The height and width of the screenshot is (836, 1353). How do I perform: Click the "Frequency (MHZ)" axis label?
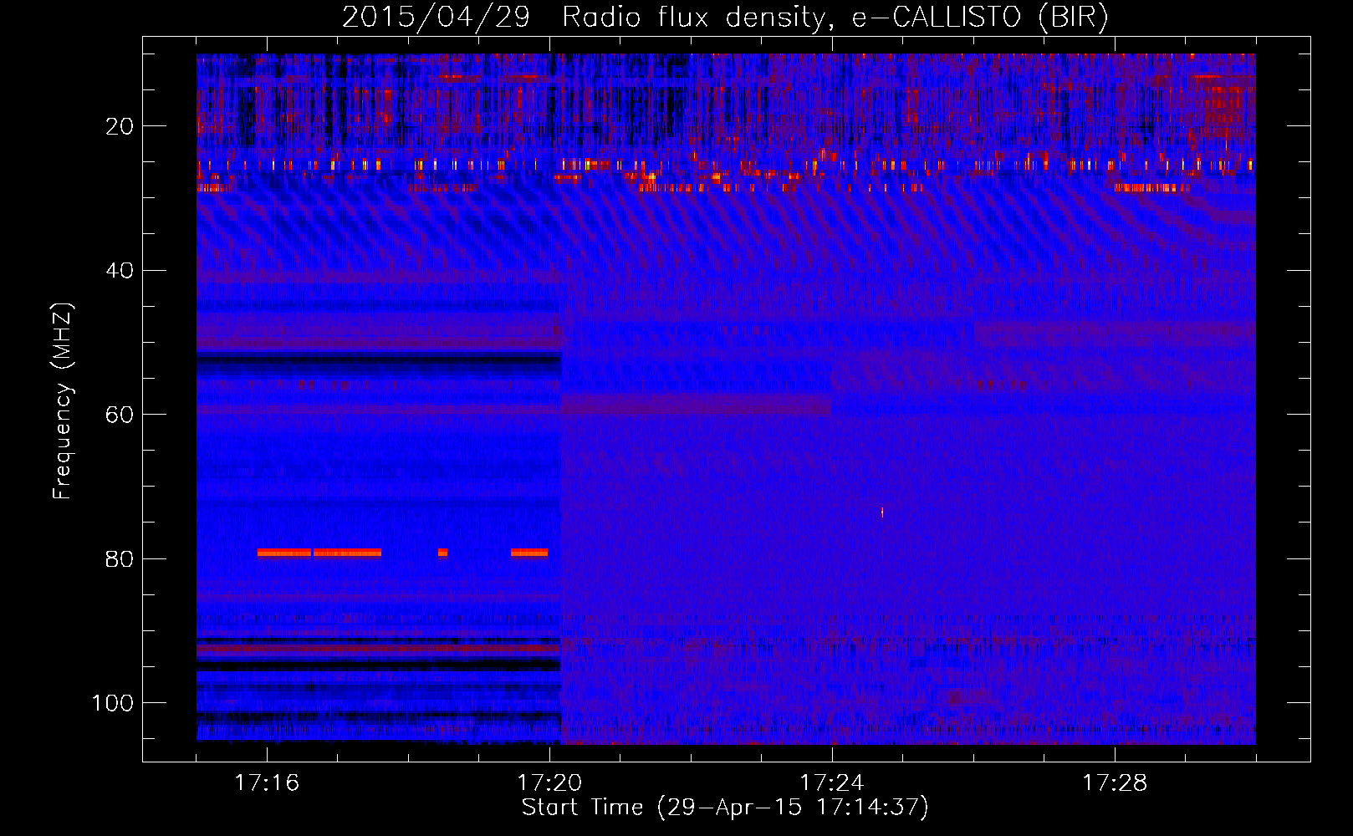[63, 400]
